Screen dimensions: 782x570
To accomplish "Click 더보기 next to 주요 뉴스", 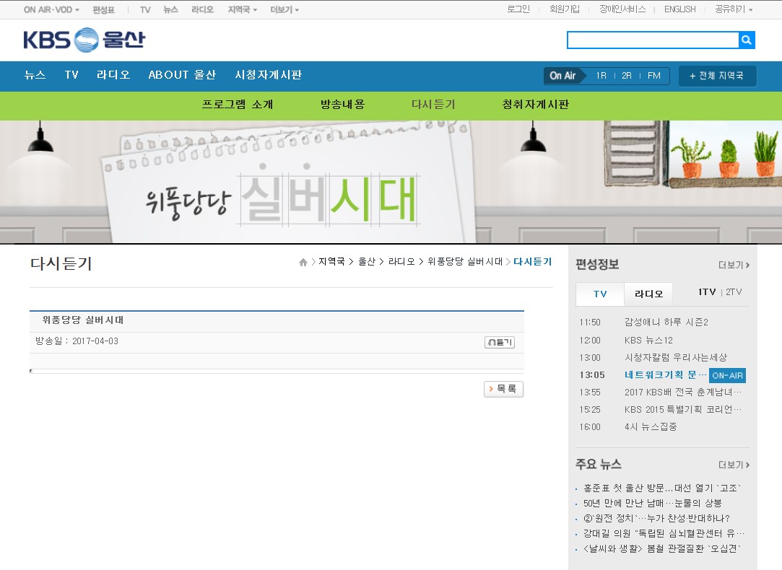I will pos(734,465).
